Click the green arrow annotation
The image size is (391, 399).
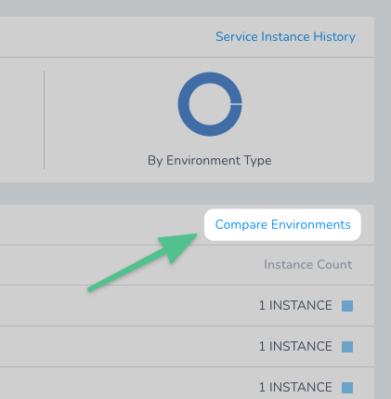tap(143, 262)
